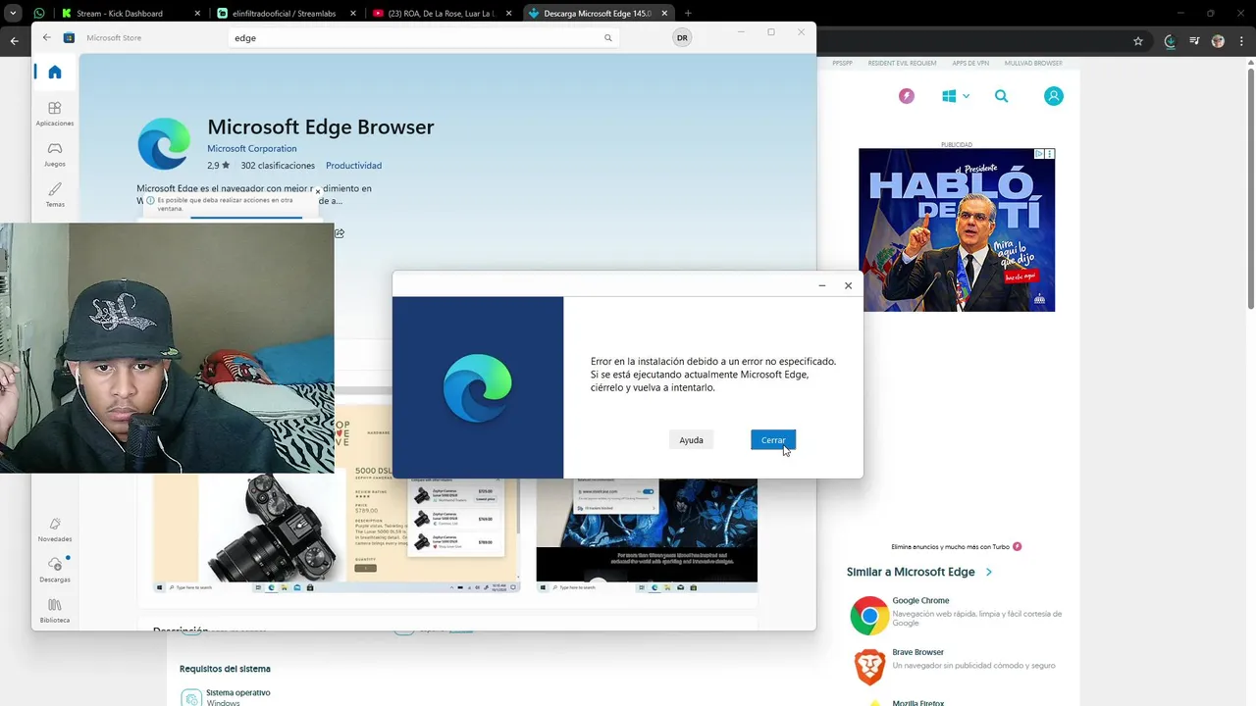This screenshot has width=1256, height=706.
Task: Click Ayuda in the Edge installer dialog
Action: [692, 440]
